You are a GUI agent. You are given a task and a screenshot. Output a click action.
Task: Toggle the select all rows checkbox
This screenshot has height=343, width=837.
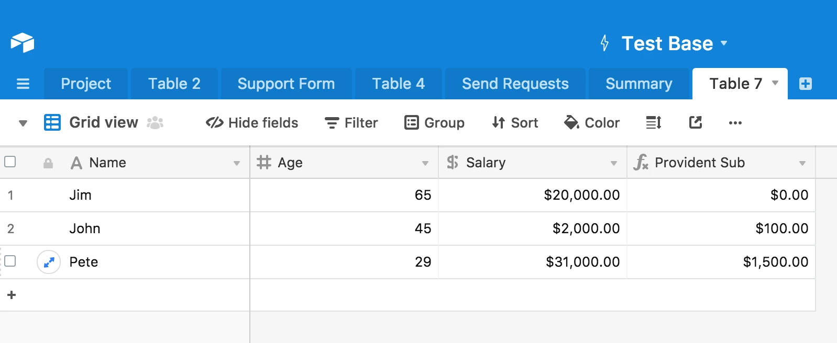(10, 162)
